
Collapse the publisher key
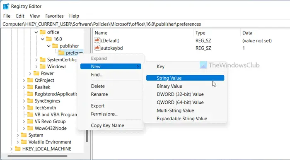(x=49, y=46)
